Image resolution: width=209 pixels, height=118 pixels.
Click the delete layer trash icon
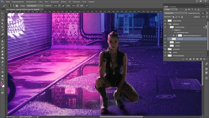coord(204,59)
